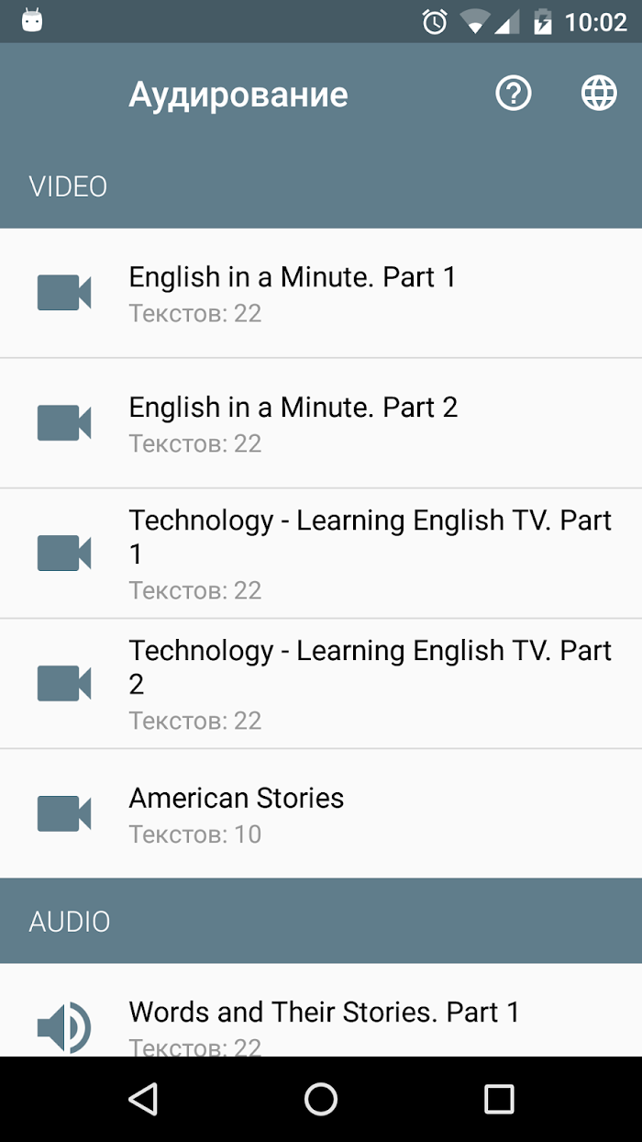Open the American Stories video set
Screen dimensions: 642x1142
coord(321,813)
